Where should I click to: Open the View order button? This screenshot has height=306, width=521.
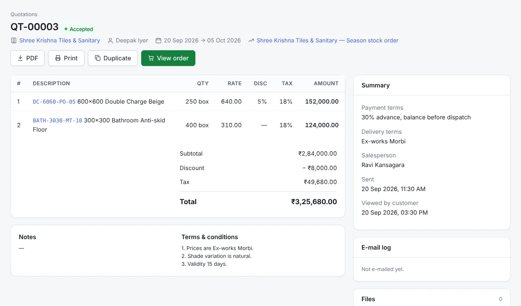(168, 58)
